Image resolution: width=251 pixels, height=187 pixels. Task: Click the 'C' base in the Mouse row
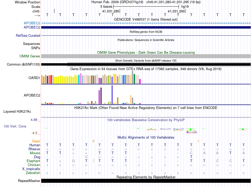point(191,153)
